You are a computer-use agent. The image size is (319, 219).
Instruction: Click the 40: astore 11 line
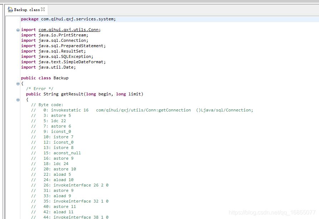pyautogui.click(x=54, y=206)
